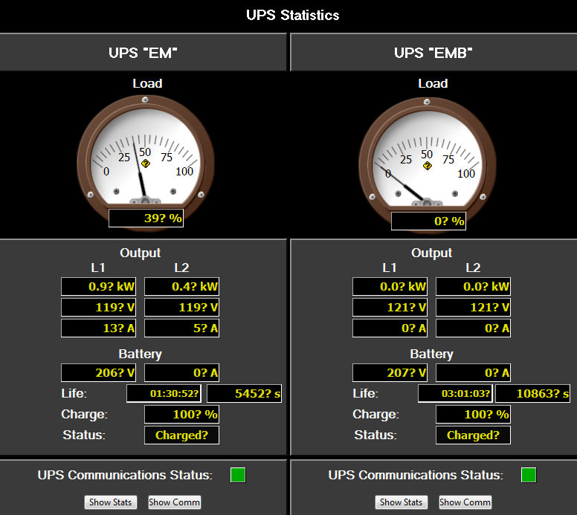The height and width of the screenshot is (515, 577).
Task: Click EM output L1 current 13? A field
Action: click(x=99, y=328)
